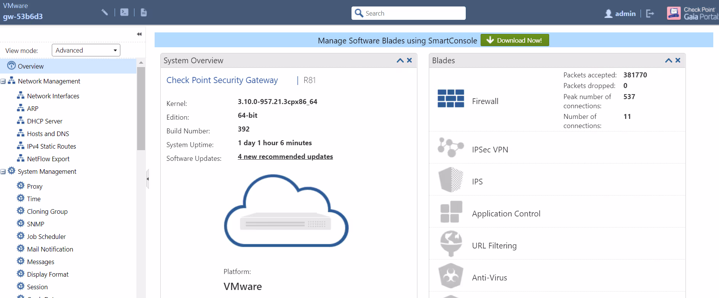Image resolution: width=719 pixels, height=298 pixels.
Task: Click the logout arrow icon
Action: (x=650, y=13)
